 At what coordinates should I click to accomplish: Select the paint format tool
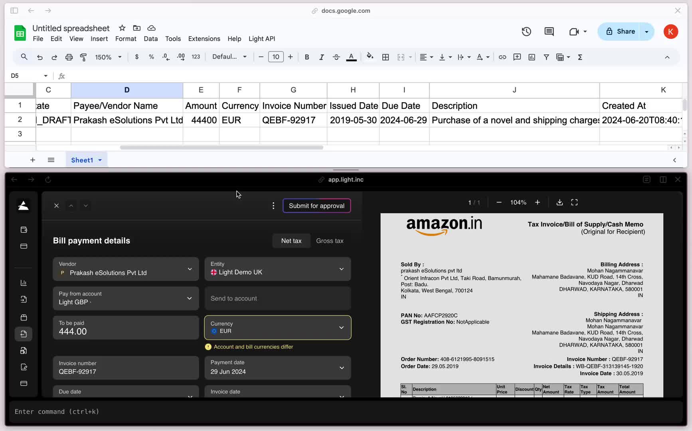click(83, 57)
